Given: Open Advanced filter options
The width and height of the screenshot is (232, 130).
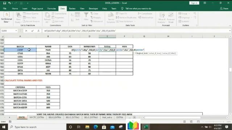Looking at the screenshot, I should coord(96,21).
